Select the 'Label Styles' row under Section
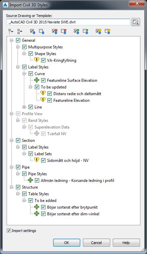The image size is (147, 254). pyautogui.click(x=38, y=147)
